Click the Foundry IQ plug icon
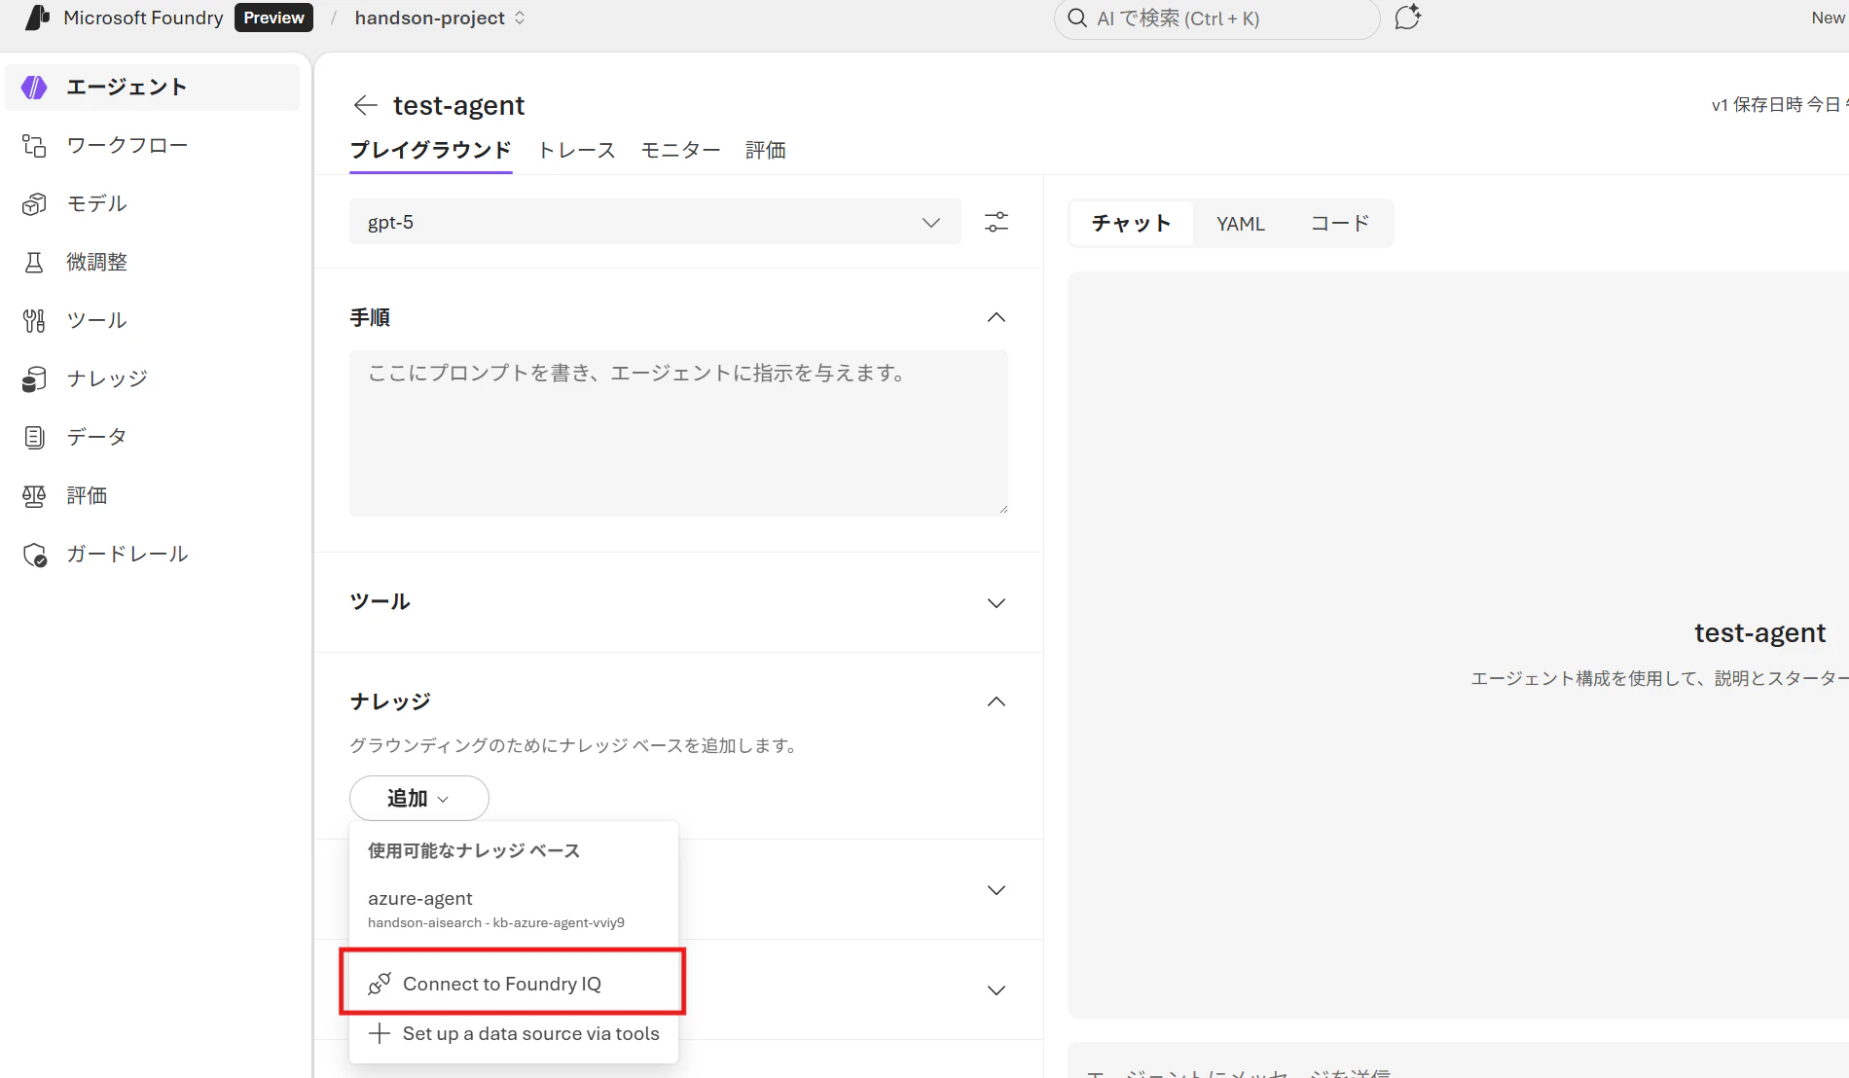The height and width of the screenshot is (1078, 1849). (380, 984)
